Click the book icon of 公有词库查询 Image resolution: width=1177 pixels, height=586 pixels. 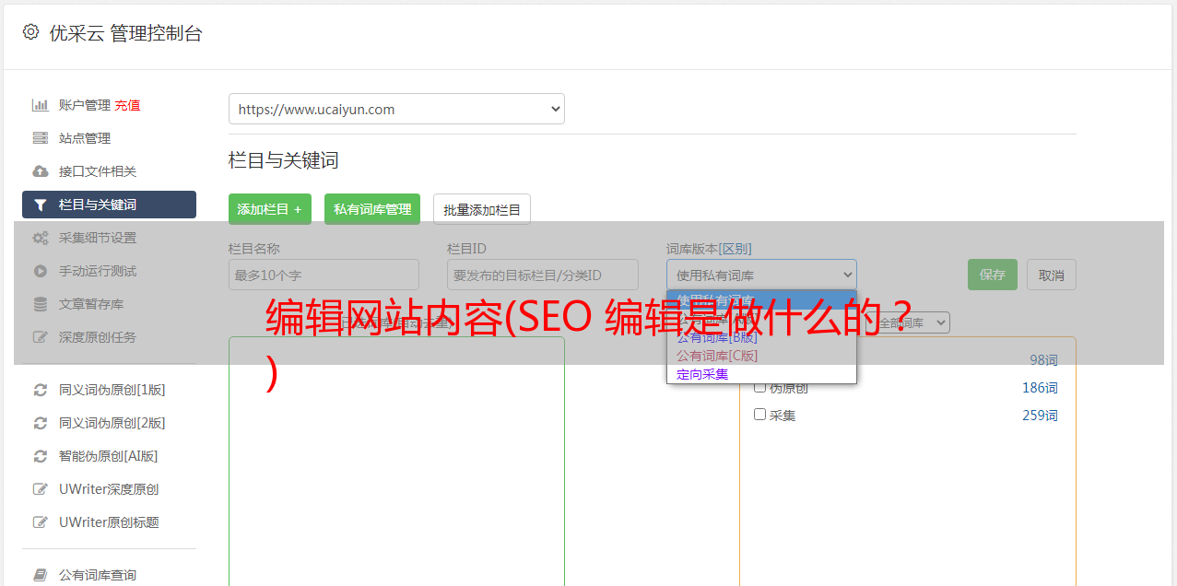pos(40,575)
